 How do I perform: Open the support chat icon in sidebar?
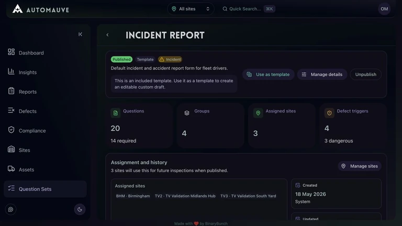point(10,210)
